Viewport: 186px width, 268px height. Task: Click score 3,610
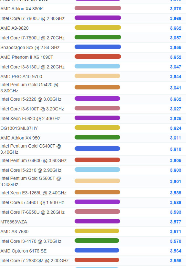[176, 149]
